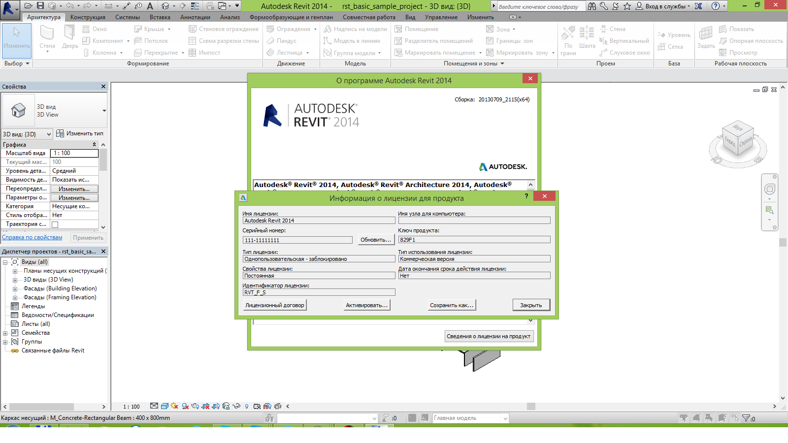This screenshot has width=788, height=443.
Task: Click the aligned dimension icon in quick access toolbar
Action: click(127, 6)
